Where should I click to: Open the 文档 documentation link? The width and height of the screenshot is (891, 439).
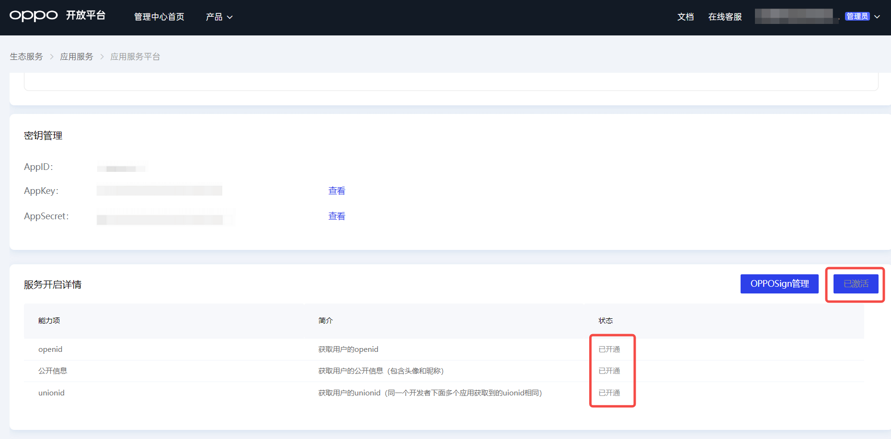[x=685, y=17]
